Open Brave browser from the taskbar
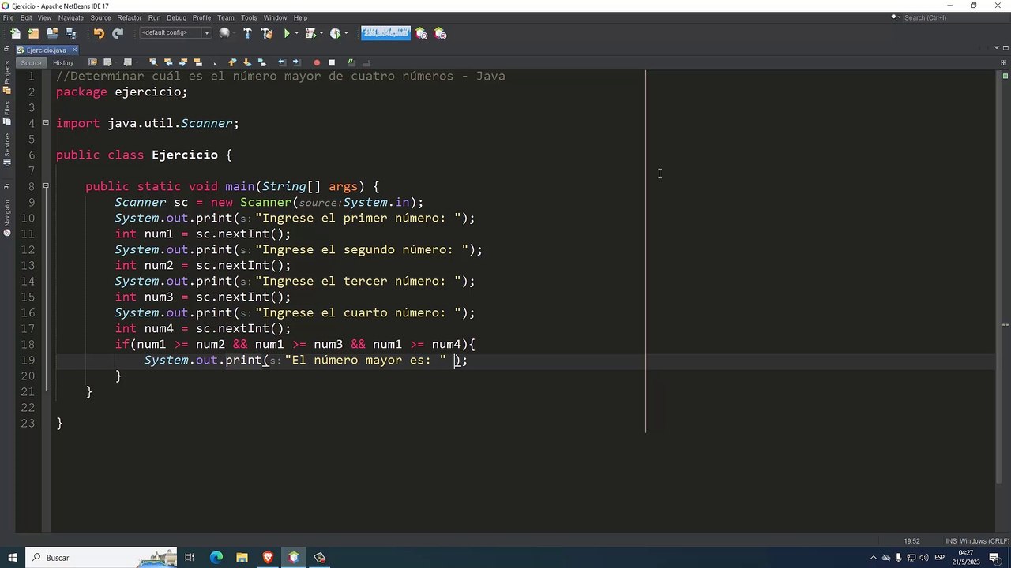 (x=268, y=558)
